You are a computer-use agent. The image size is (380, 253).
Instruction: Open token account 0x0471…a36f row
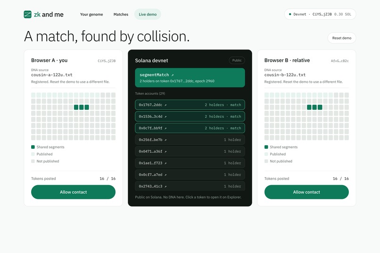pos(190,151)
